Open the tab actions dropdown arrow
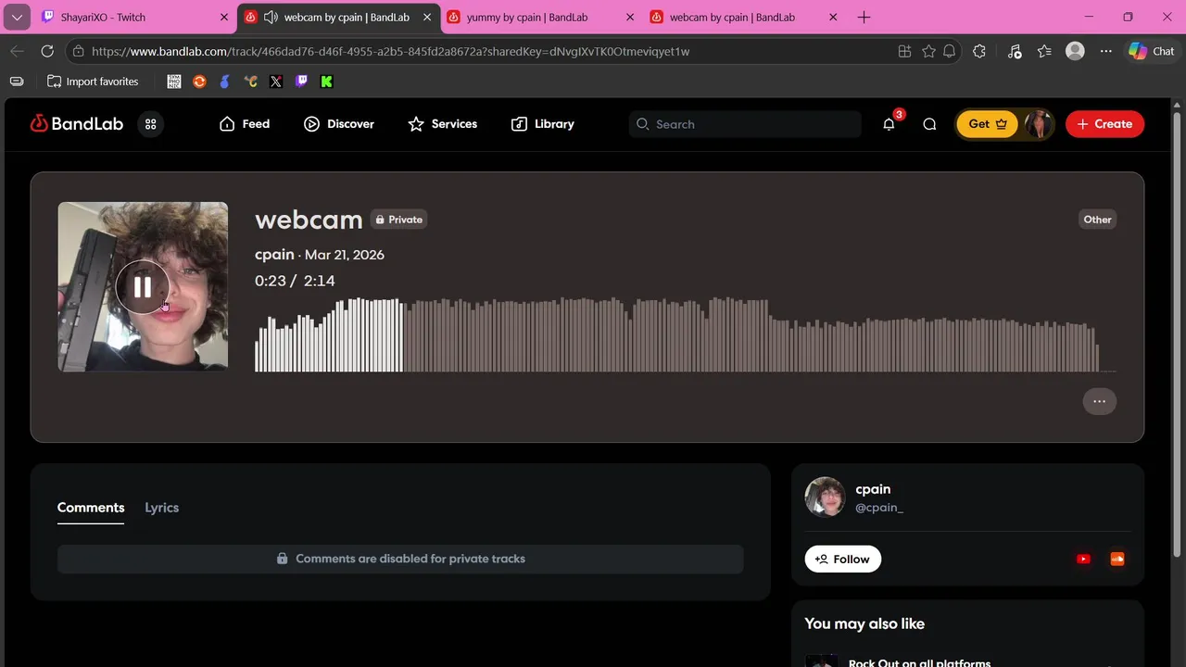The height and width of the screenshot is (667, 1186). point(17,17)
